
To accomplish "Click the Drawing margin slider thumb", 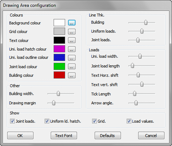I will click(54, 103).
